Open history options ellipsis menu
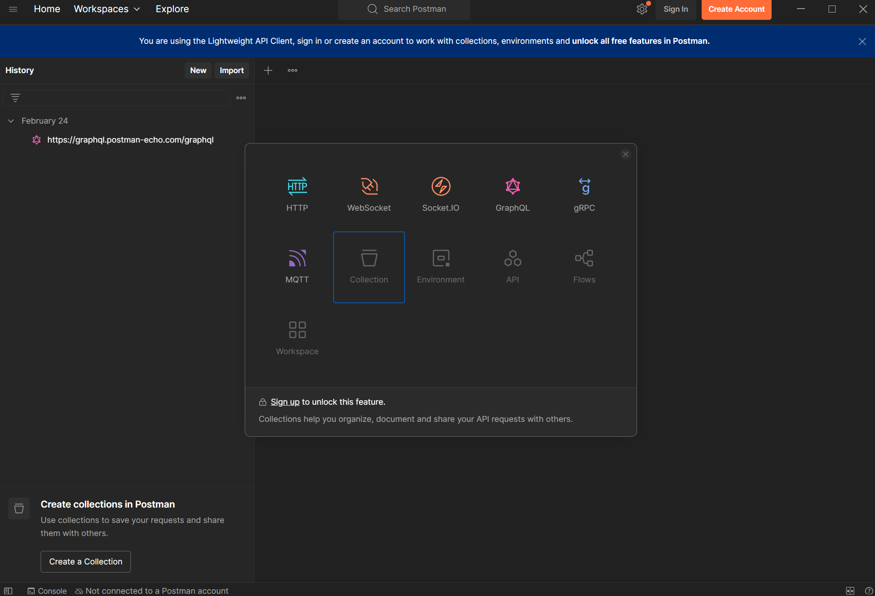 pyautogui.click(x=241, y=98)
